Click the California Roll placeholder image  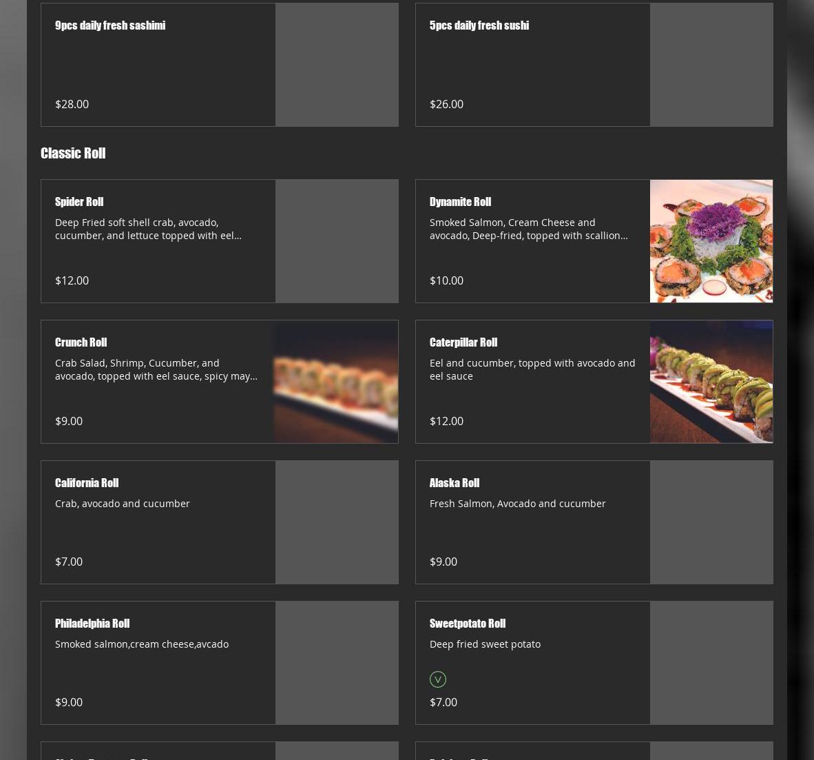click(337, 522)
